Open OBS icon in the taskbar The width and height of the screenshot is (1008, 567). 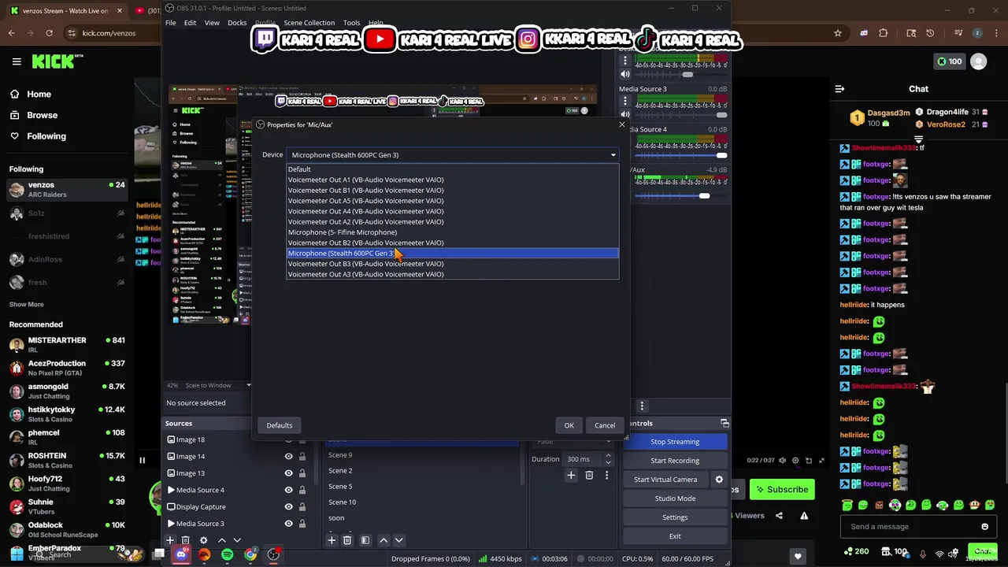tap(273, 554)
